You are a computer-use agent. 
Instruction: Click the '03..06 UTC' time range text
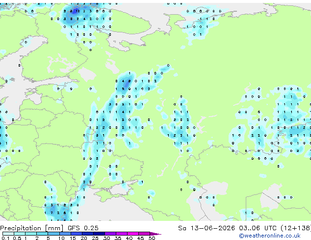click(x=258, y=228)
